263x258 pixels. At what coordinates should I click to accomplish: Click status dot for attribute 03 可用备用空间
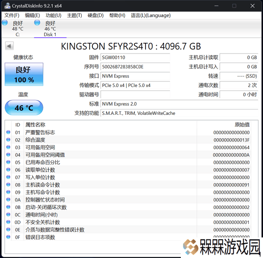[8, 147]
